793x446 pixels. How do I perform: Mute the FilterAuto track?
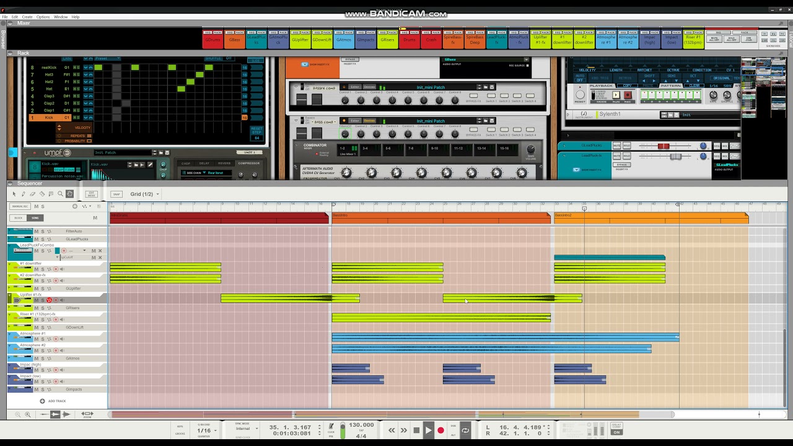[36, 231]
